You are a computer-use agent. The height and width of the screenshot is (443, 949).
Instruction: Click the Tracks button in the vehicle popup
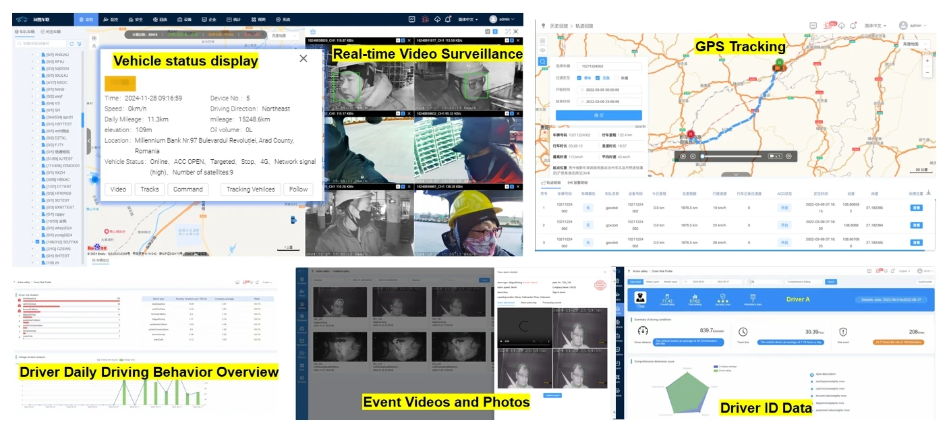pyautogui.click(x=150, y=189)
